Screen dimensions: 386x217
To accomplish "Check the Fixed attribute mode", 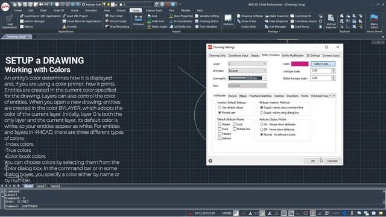I will point(220,129).
